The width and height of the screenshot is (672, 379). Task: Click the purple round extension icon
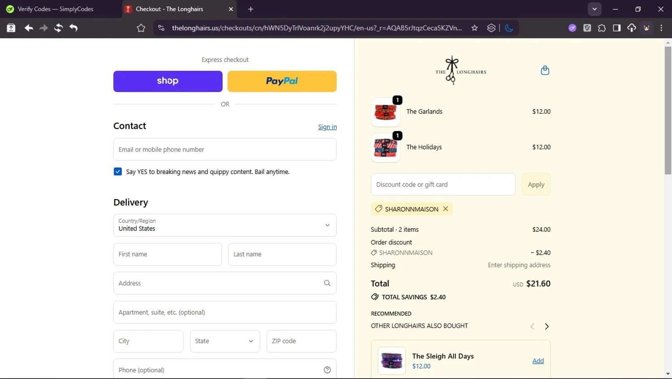(x=573, y=28)
